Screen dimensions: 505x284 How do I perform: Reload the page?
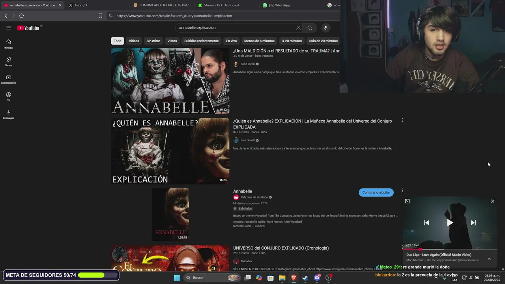point(21,16)
